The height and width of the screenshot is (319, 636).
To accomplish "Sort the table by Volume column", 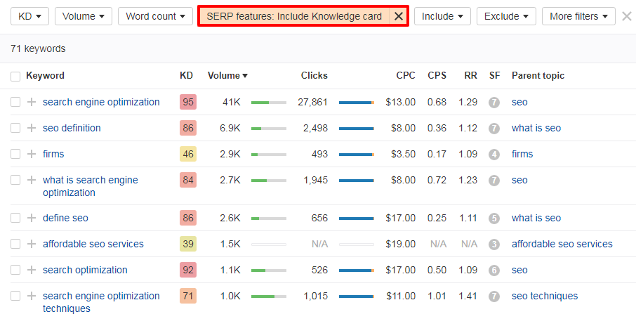I will pyautogui.click(x=227, y=75).
